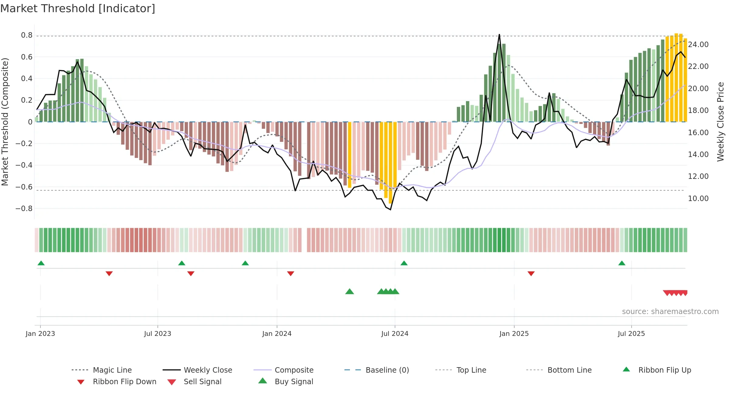Click the green Ribbon Flip Up legend triangle
This screenshot has width=729, height=410.
tap(626, 369)
